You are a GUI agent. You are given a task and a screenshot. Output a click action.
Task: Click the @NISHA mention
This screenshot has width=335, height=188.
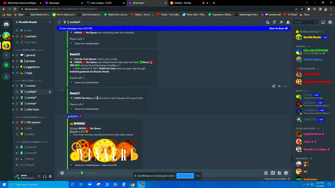(x=74, y=116)
